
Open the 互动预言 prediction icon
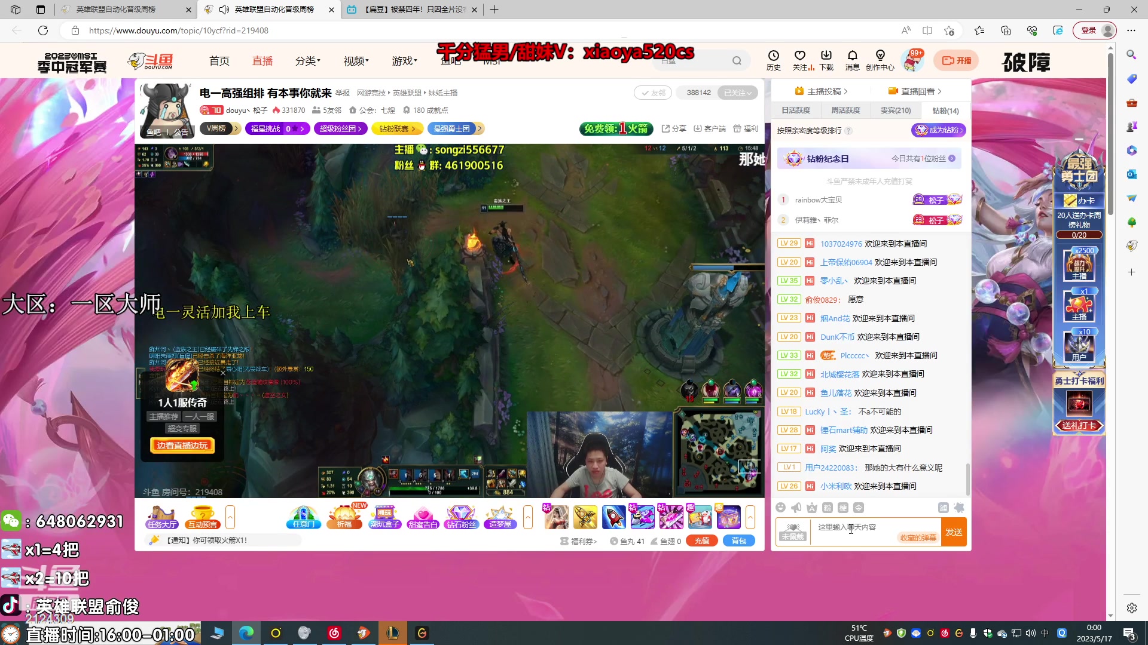(x=202, y=517)
